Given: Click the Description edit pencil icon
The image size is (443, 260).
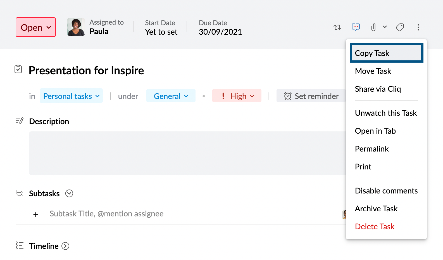Looking at the screenshot, I should pyautogui.click(x=19, y=121).
